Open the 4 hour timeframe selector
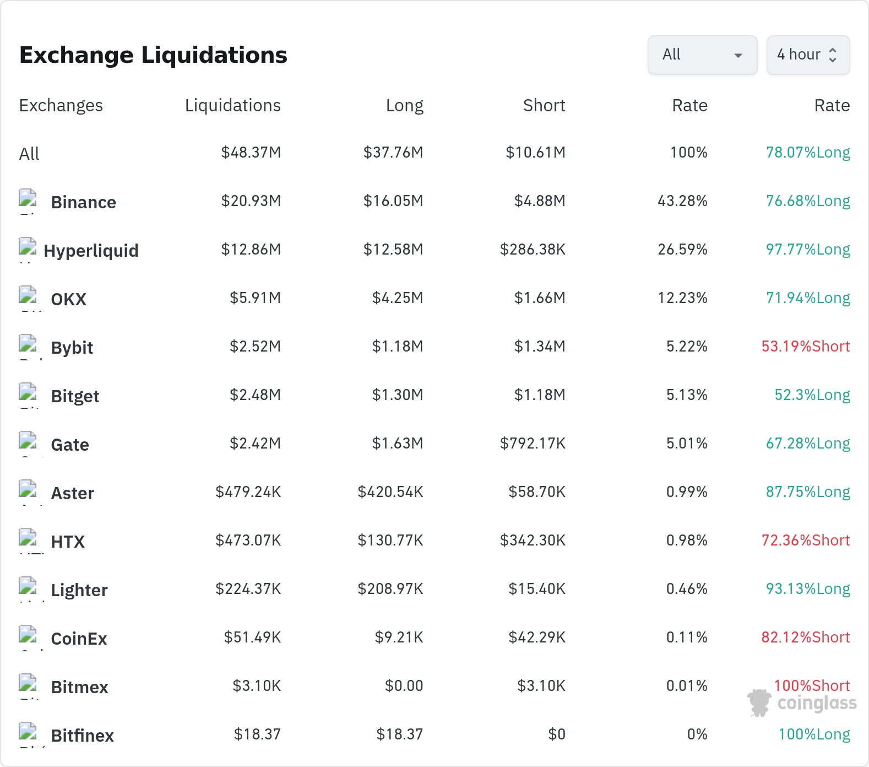869x767 pixels. click(x=808, y=55)
